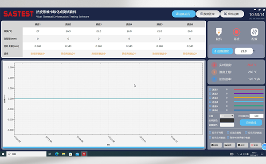Click the 保存 save button
Screen dimensions: 266x164
click(243, 145)
